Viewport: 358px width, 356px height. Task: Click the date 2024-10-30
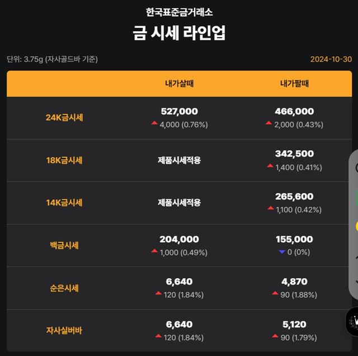click(x=331, y=59)
